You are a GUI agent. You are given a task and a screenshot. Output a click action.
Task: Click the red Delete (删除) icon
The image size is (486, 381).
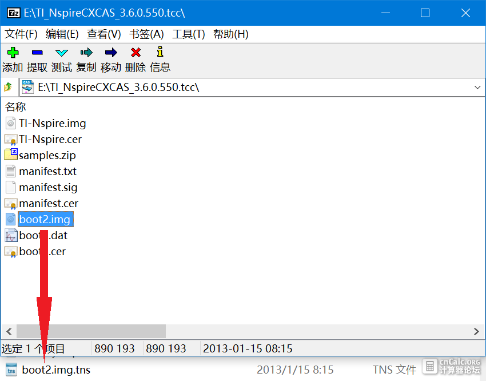[x=136, y=53]
